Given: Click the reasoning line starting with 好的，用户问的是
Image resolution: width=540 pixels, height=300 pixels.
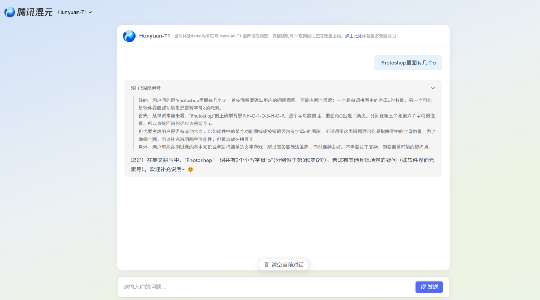Looking at the screenshot, I should (285, 104).
